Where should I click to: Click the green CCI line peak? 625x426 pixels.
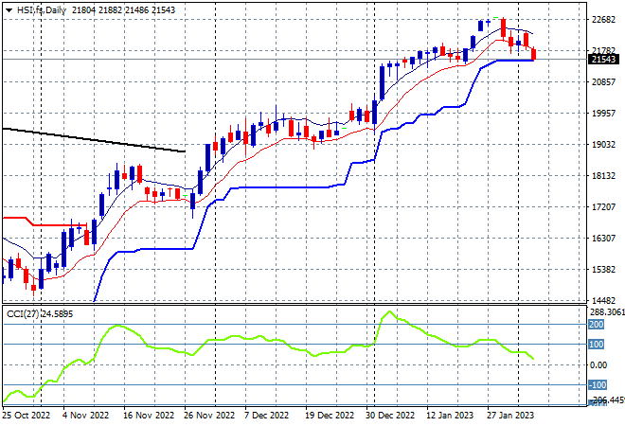[x=389, y=311]
